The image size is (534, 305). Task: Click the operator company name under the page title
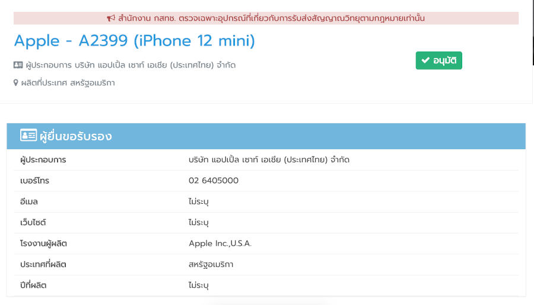[129, 65]
